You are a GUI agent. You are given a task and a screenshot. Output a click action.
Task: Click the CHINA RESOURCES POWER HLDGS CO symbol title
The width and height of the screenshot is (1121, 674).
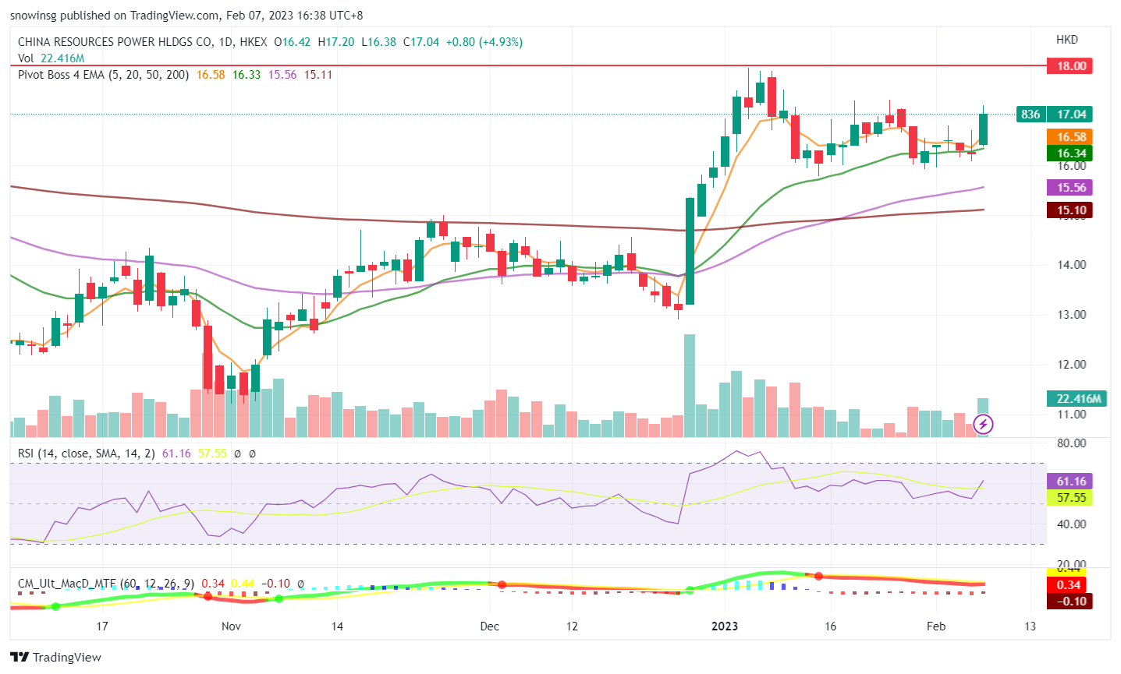[115, 42]
